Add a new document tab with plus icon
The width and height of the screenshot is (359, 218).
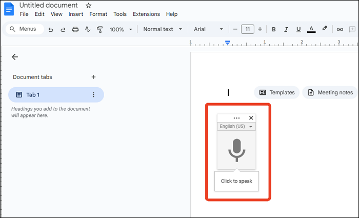pyautogui.click(x=93, y=77)
